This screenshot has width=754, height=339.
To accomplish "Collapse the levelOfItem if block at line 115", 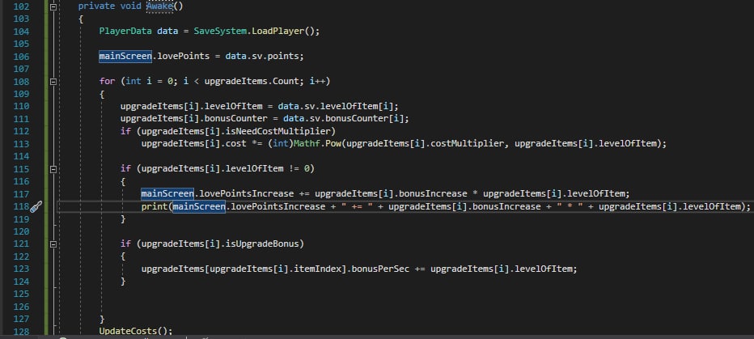I will coord(53,169).
